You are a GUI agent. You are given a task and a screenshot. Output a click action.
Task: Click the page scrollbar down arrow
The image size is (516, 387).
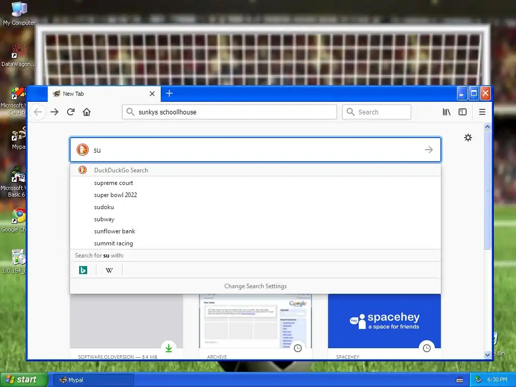click(x=488, y=355)
